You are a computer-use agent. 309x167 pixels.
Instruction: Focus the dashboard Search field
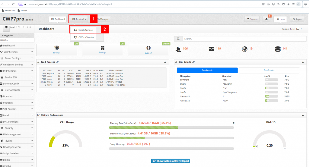[244, 39]
